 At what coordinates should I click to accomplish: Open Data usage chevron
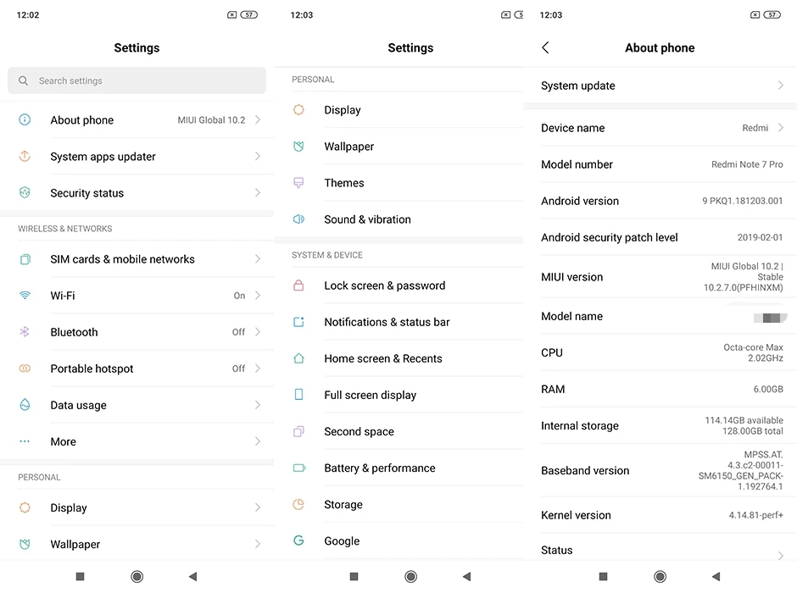[258, 405]
